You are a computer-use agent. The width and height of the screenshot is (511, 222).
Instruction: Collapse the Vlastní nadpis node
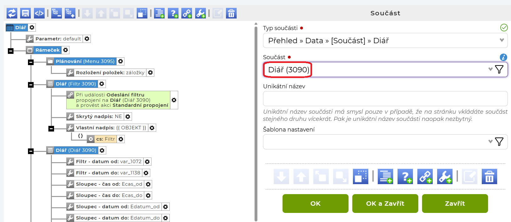coord(51,128)
